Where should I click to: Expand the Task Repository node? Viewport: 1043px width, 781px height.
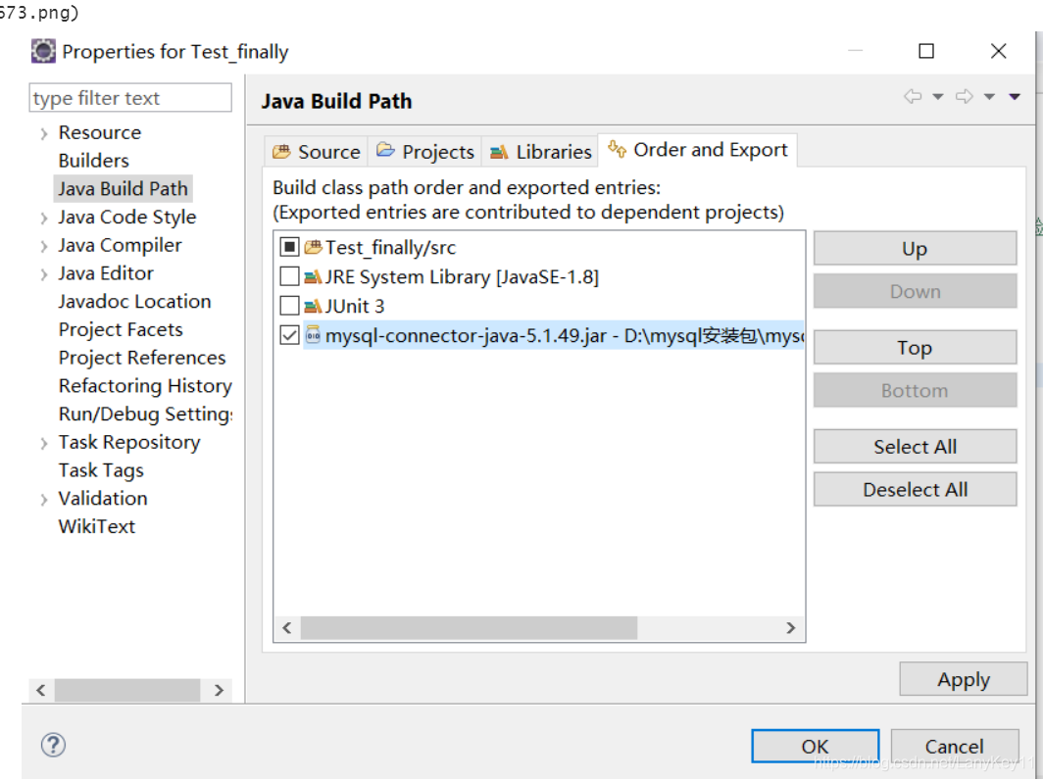point(44,443)
